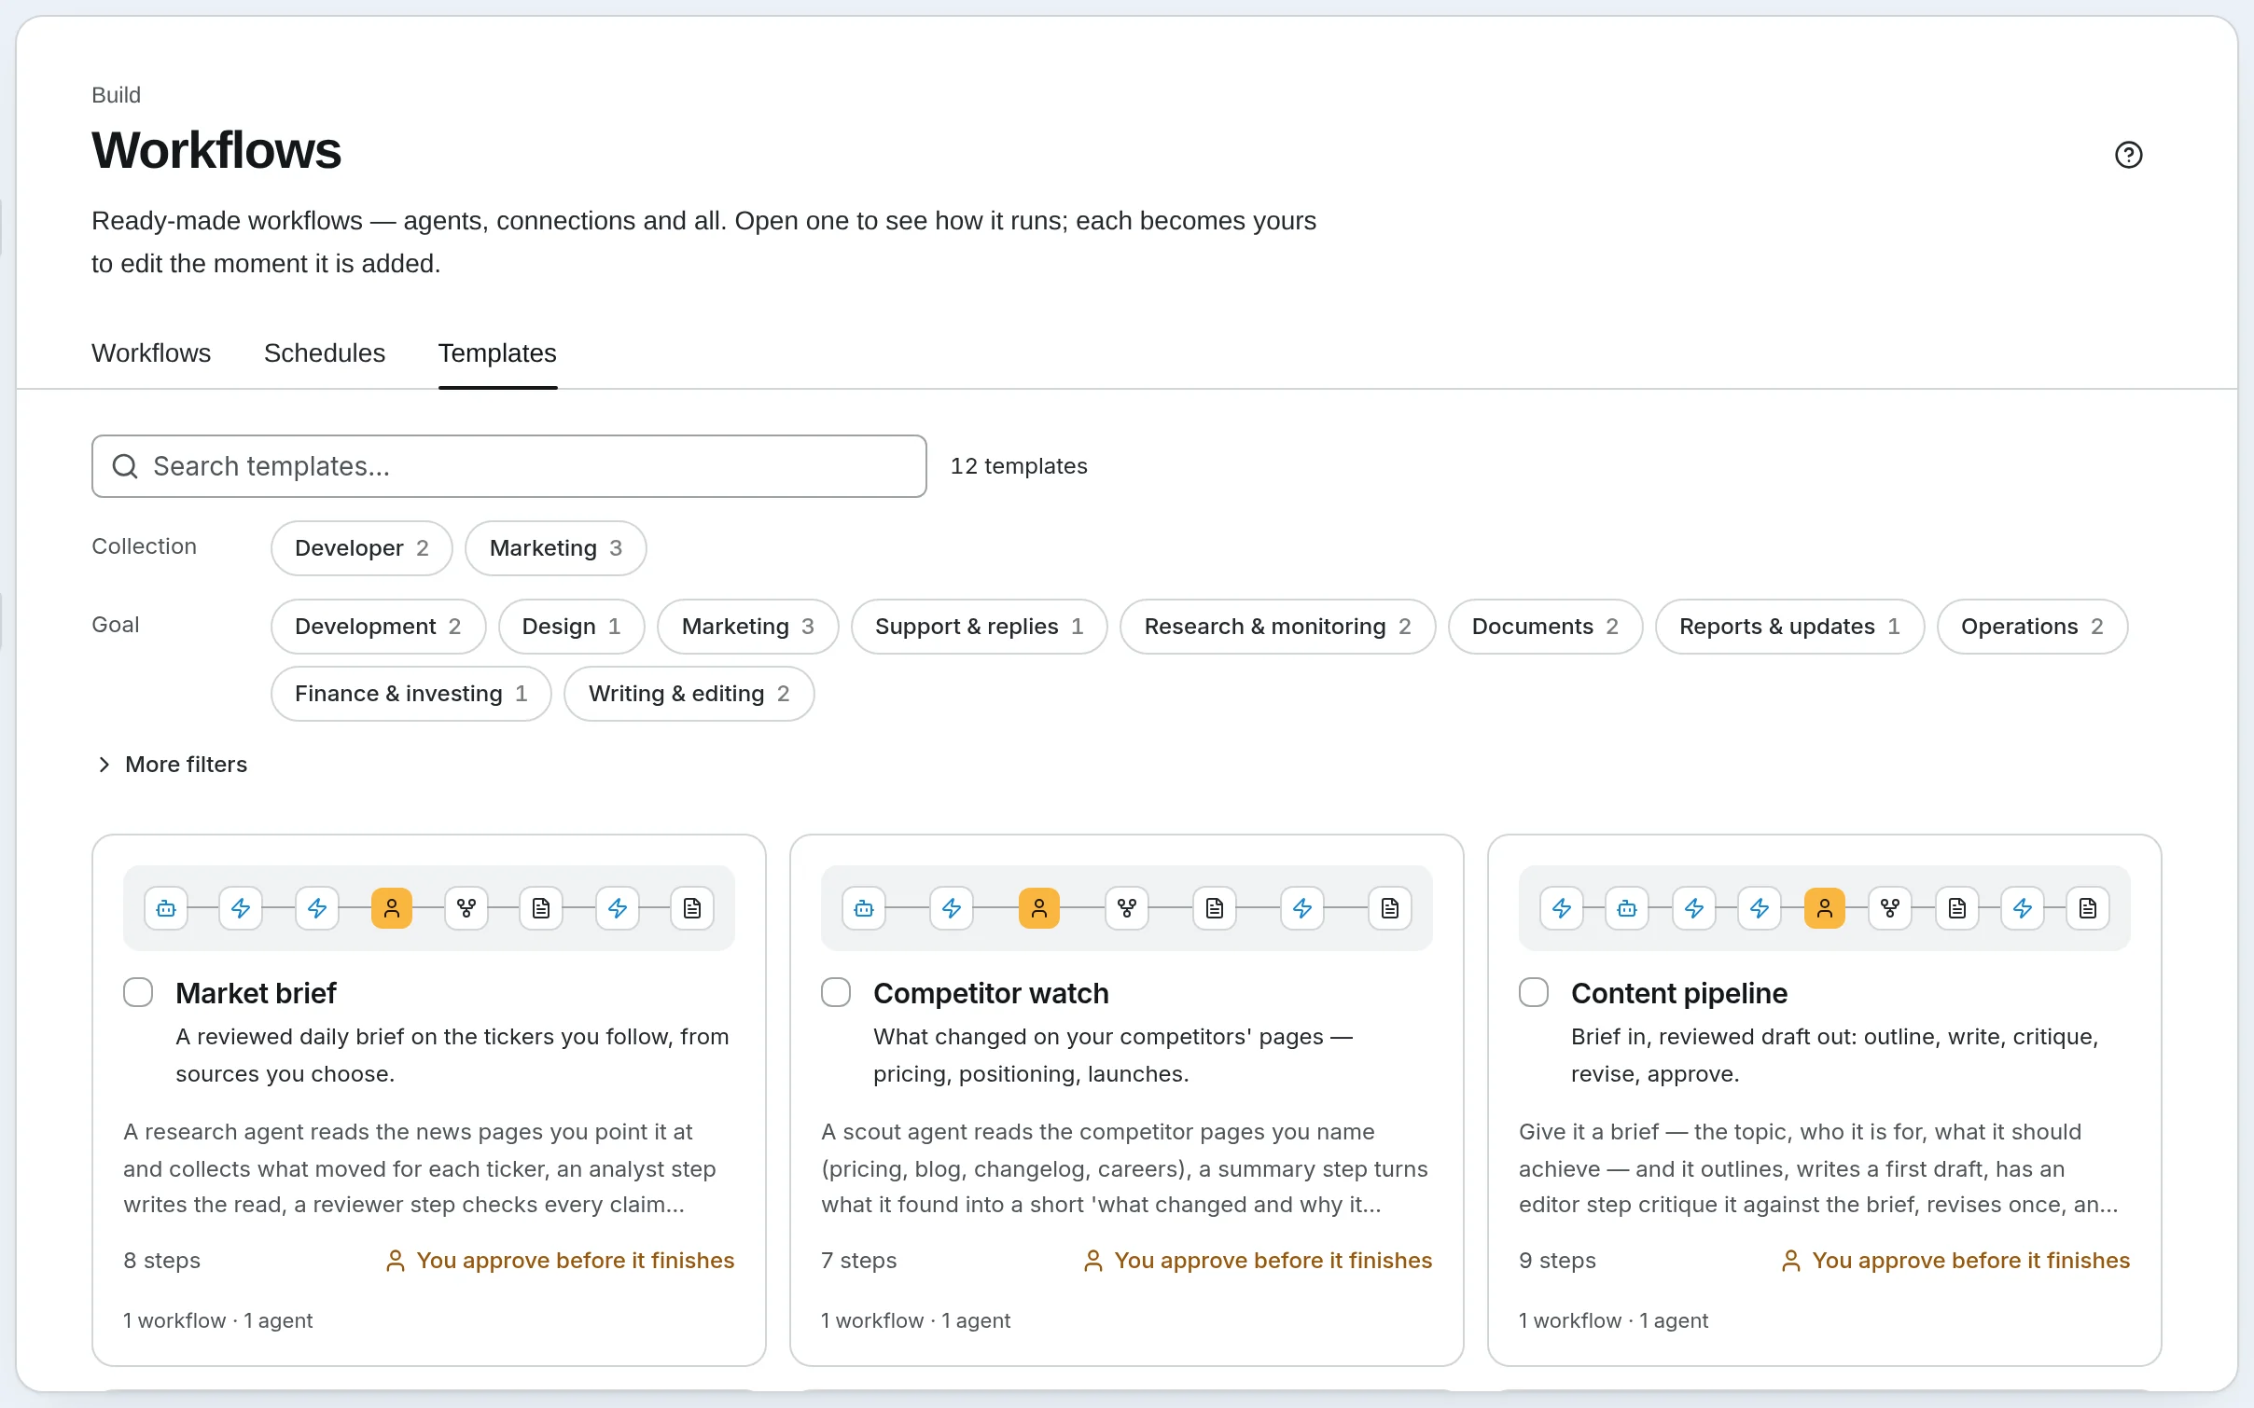Open the Market brief template title

256,993
